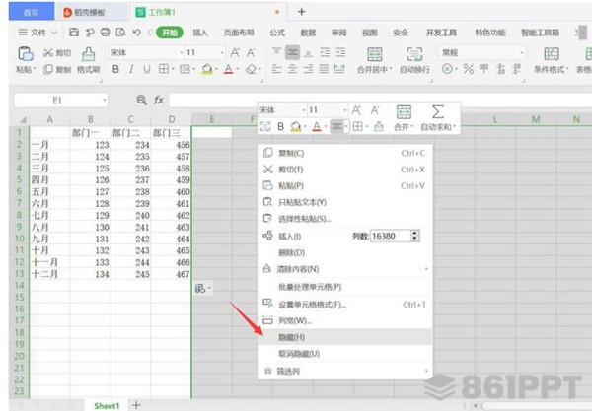Open ribbon fill color picker

[207, 69]
